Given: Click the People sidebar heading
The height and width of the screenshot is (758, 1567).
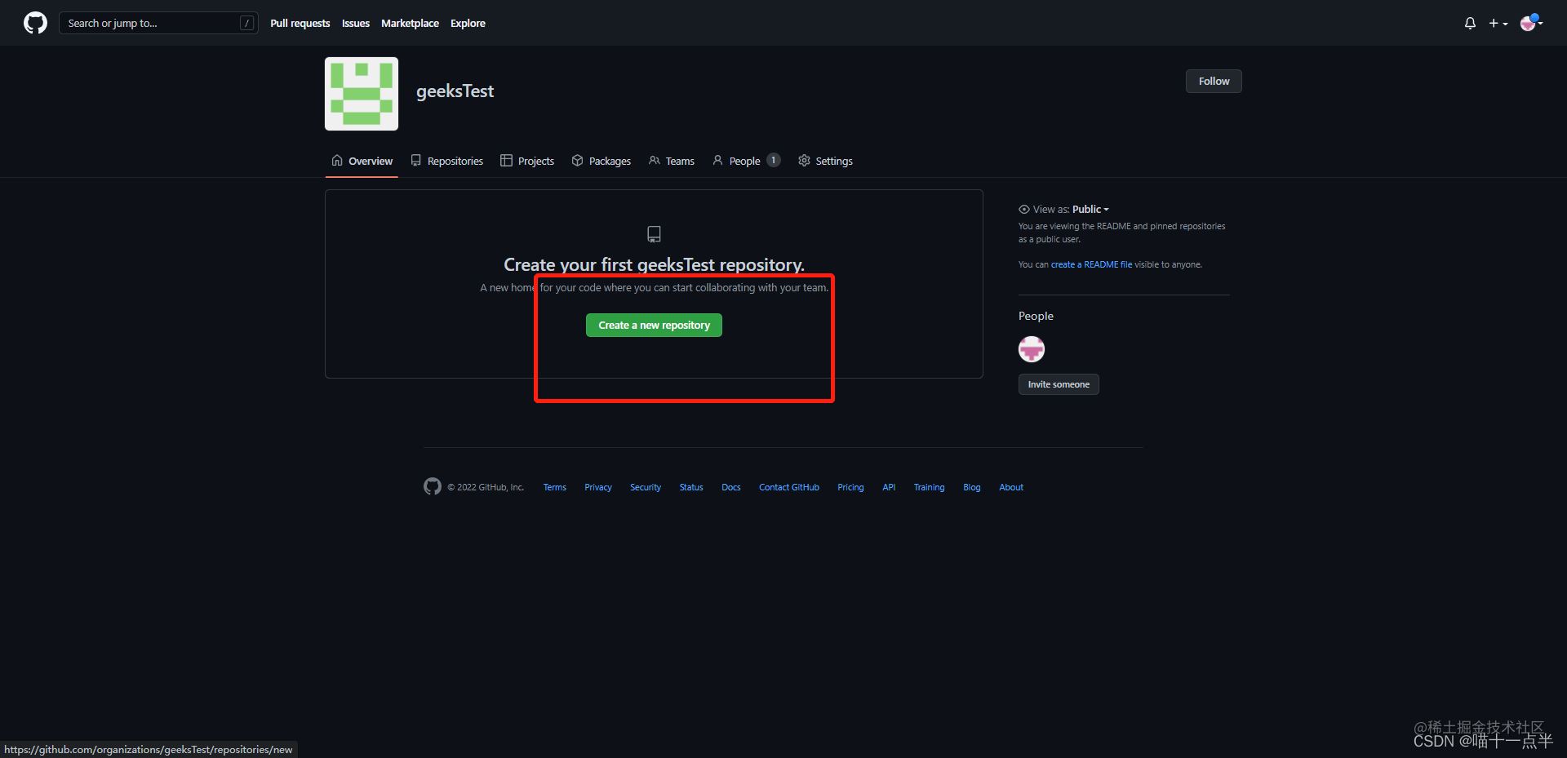Looking at the screenshot, I should [x=1036, y=316].
